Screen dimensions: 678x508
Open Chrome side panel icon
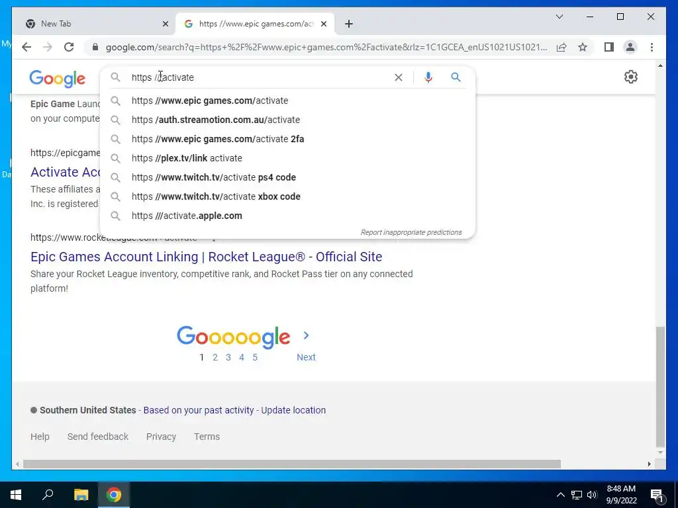609,47
